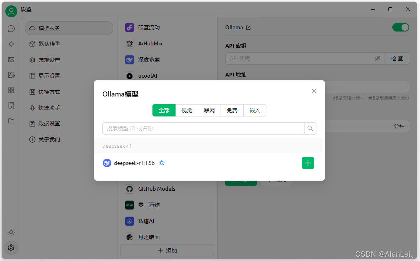Disable the Ollama provider toggle switch

click(400, 27)
